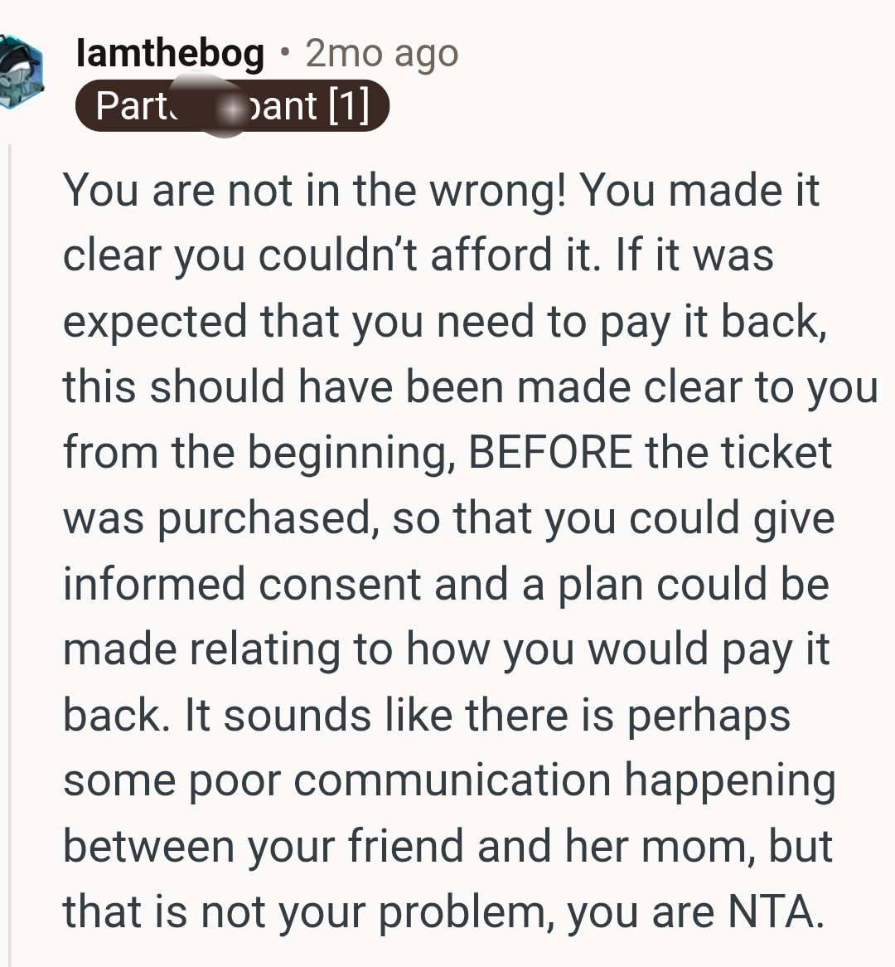This screenshot has height=967, width=895.
Task: Collapse the comment using the thread line
Action: click(10, 555)
